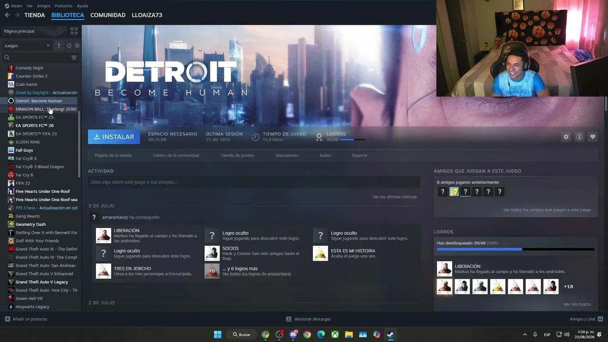This screenshot has height=342, width=608.
Task: Add Detroit to favorites heart icon
Action: pyautogui.click(x=593, y=137)
